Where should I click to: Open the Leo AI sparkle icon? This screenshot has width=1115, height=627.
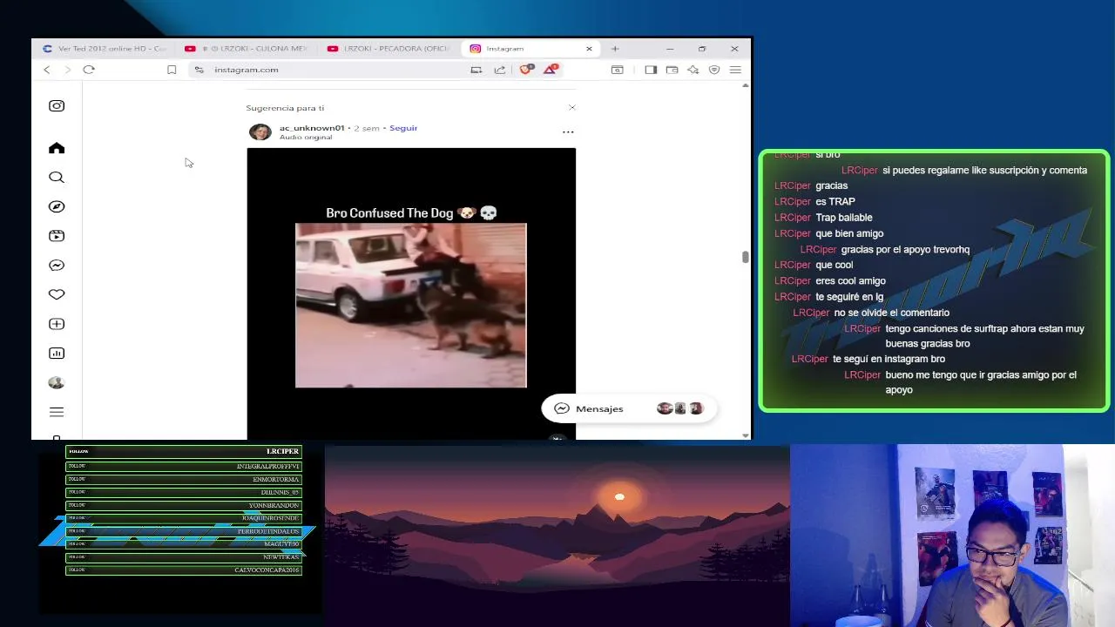(693, 70)
